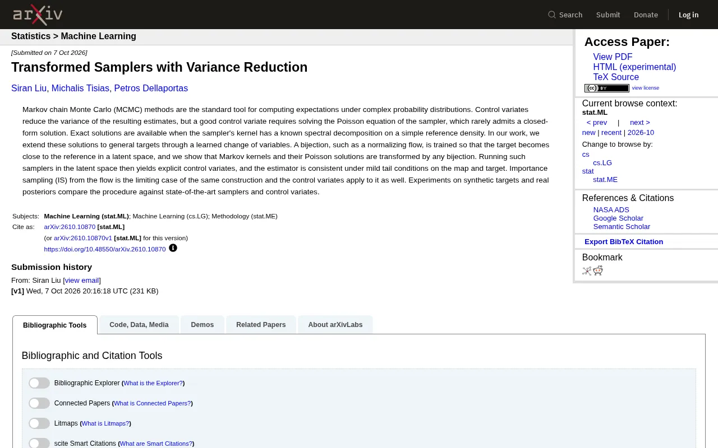
Task: Go to the next paper (next >)
Action: pyautogui.click(x=640, y=123)
